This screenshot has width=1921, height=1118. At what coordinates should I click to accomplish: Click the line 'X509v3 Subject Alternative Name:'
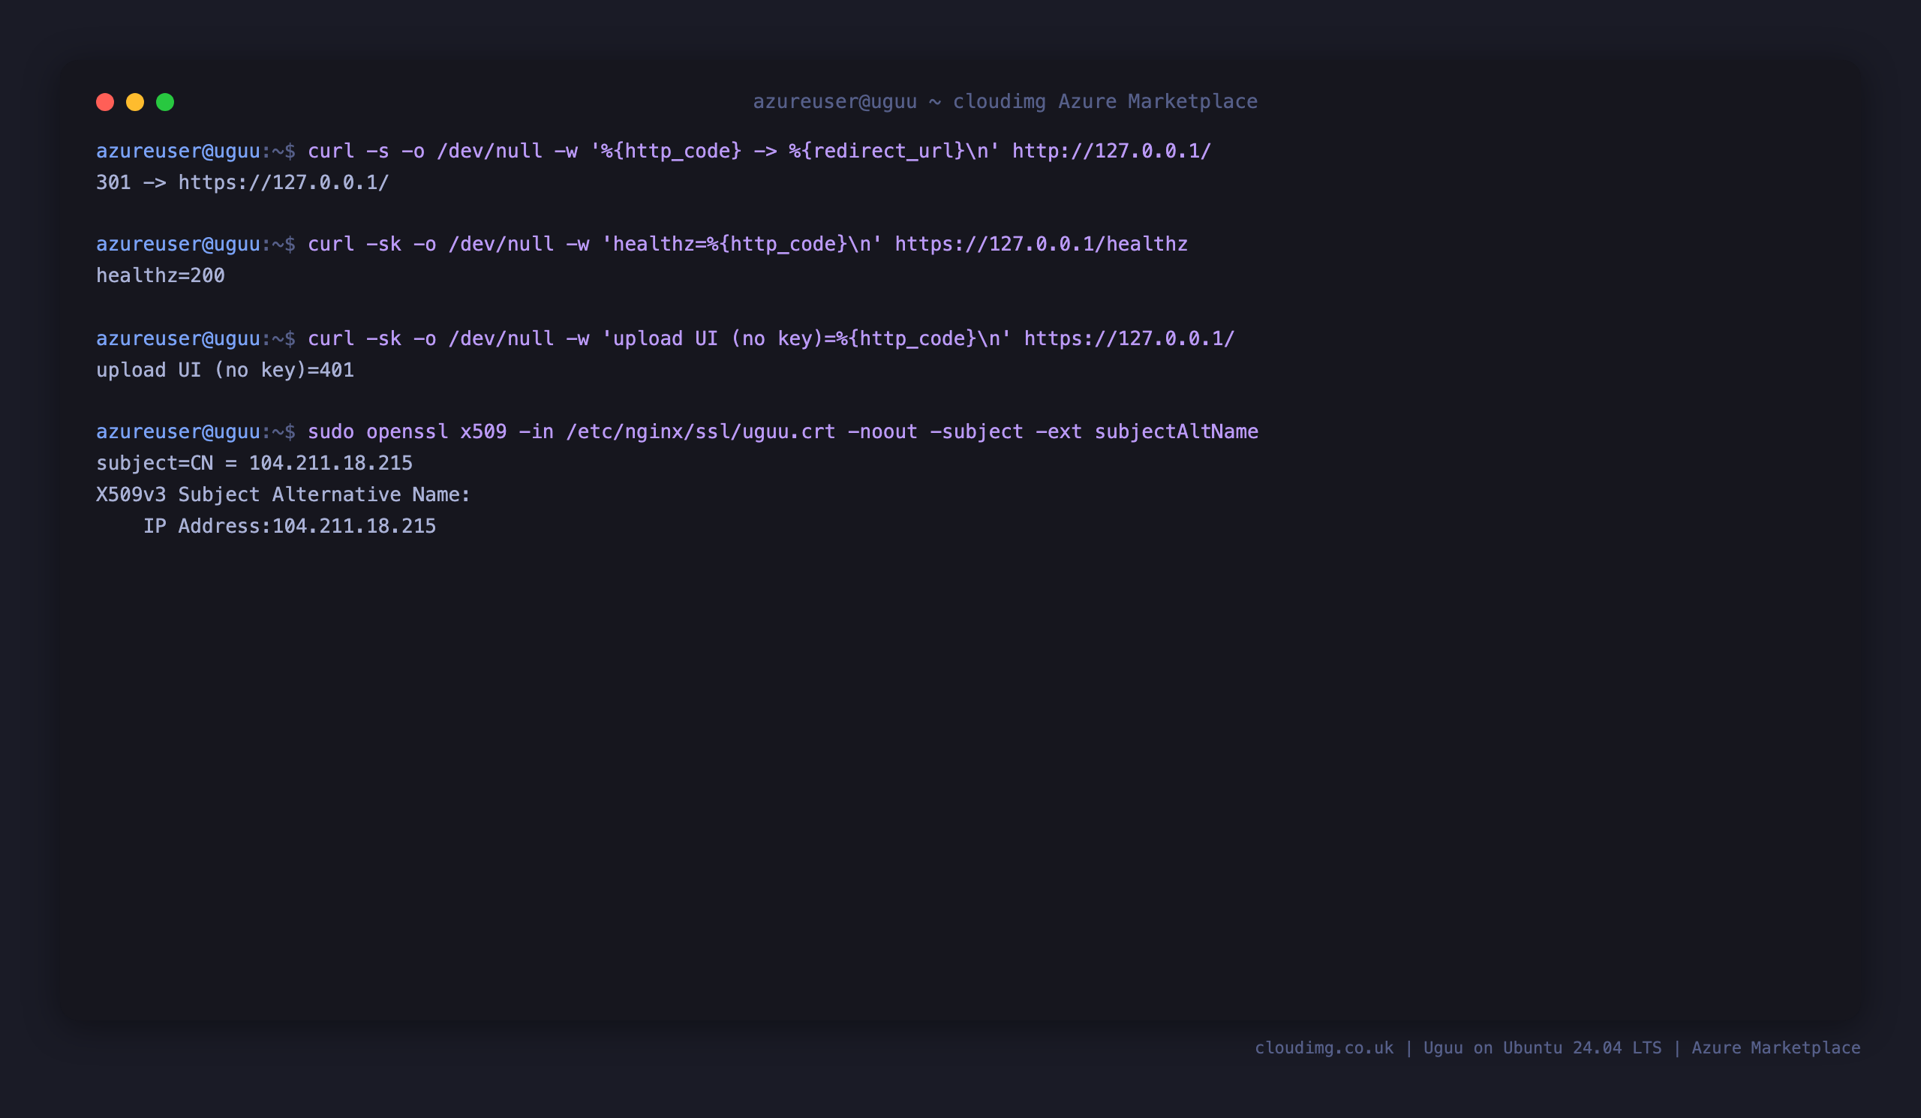284,494
